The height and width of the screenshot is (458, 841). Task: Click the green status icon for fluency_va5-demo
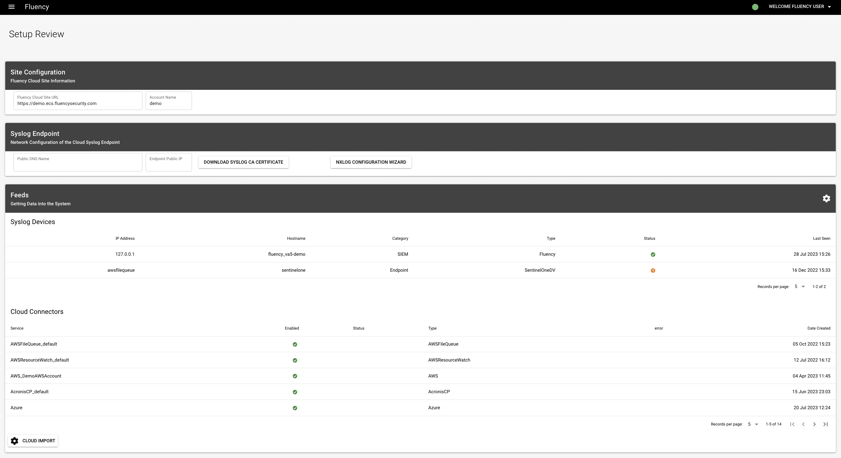click(653, 254)
